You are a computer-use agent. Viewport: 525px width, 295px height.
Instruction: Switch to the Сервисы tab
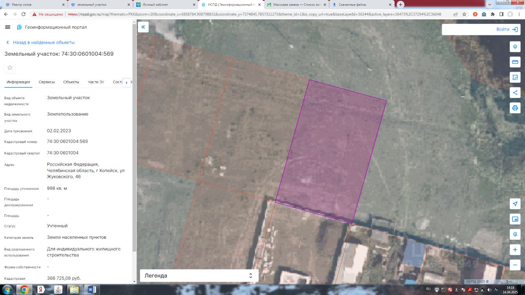[x=47, y=82]
